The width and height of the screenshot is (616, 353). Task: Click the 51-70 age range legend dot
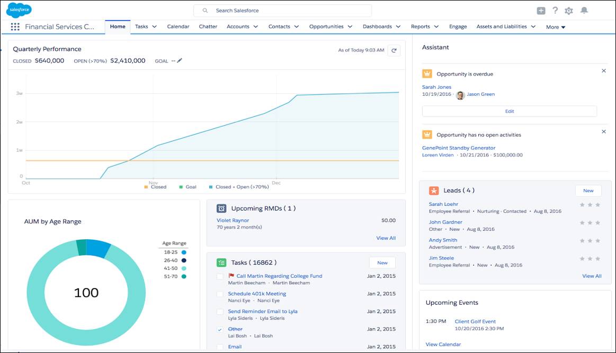click(x=184, y=276)
